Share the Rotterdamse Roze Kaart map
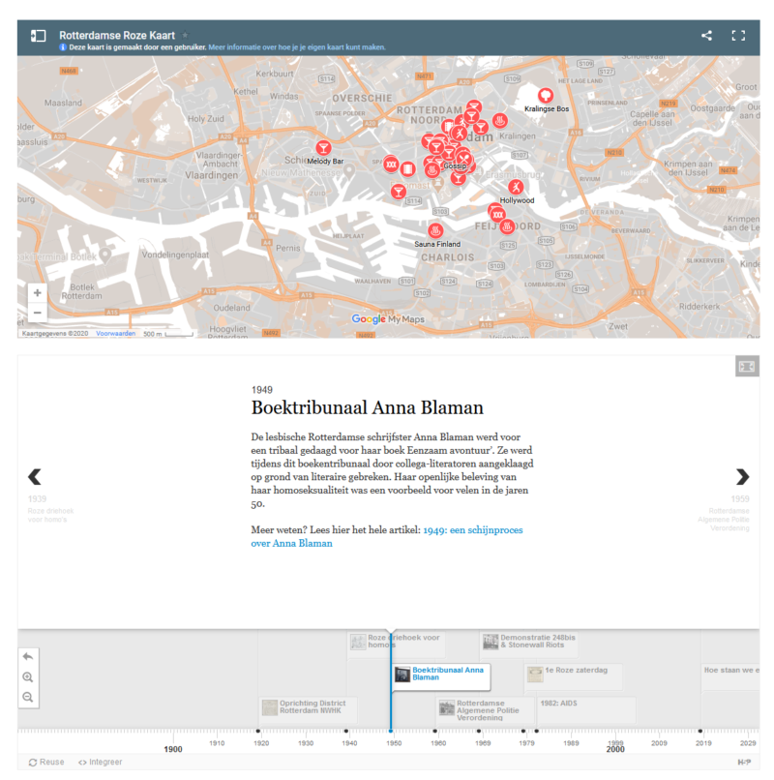Image resolution: width=774 pixels, height=780 pixels. point(706,35)
